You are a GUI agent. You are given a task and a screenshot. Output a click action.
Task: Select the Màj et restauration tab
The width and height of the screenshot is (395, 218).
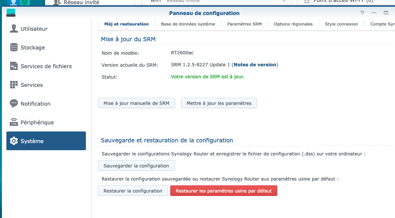point(126,24)
